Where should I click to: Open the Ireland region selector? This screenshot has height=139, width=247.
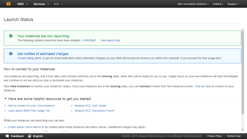[218, 4]
